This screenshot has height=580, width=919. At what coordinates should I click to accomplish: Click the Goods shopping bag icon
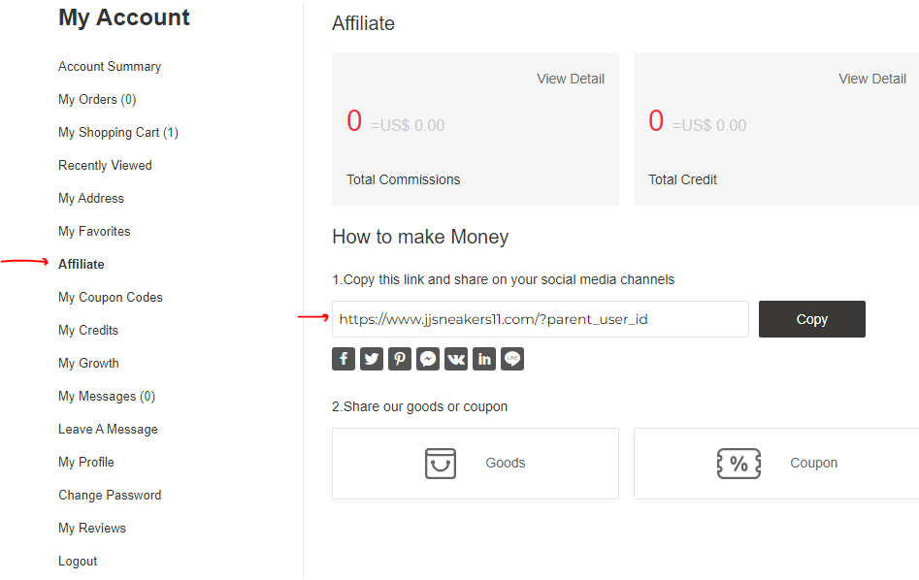tap(441, 464)
